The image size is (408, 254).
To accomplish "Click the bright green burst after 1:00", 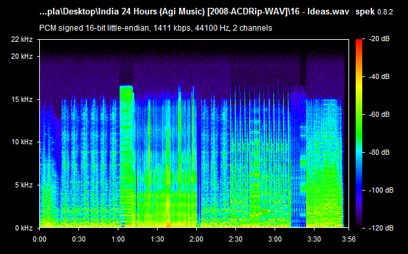I will (127, 156).
